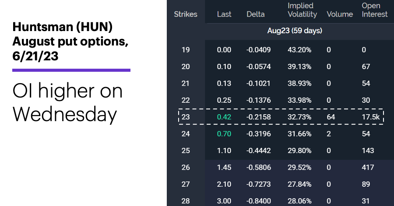Select the 23 strike row
394x206 pixels.
(281, 117)
